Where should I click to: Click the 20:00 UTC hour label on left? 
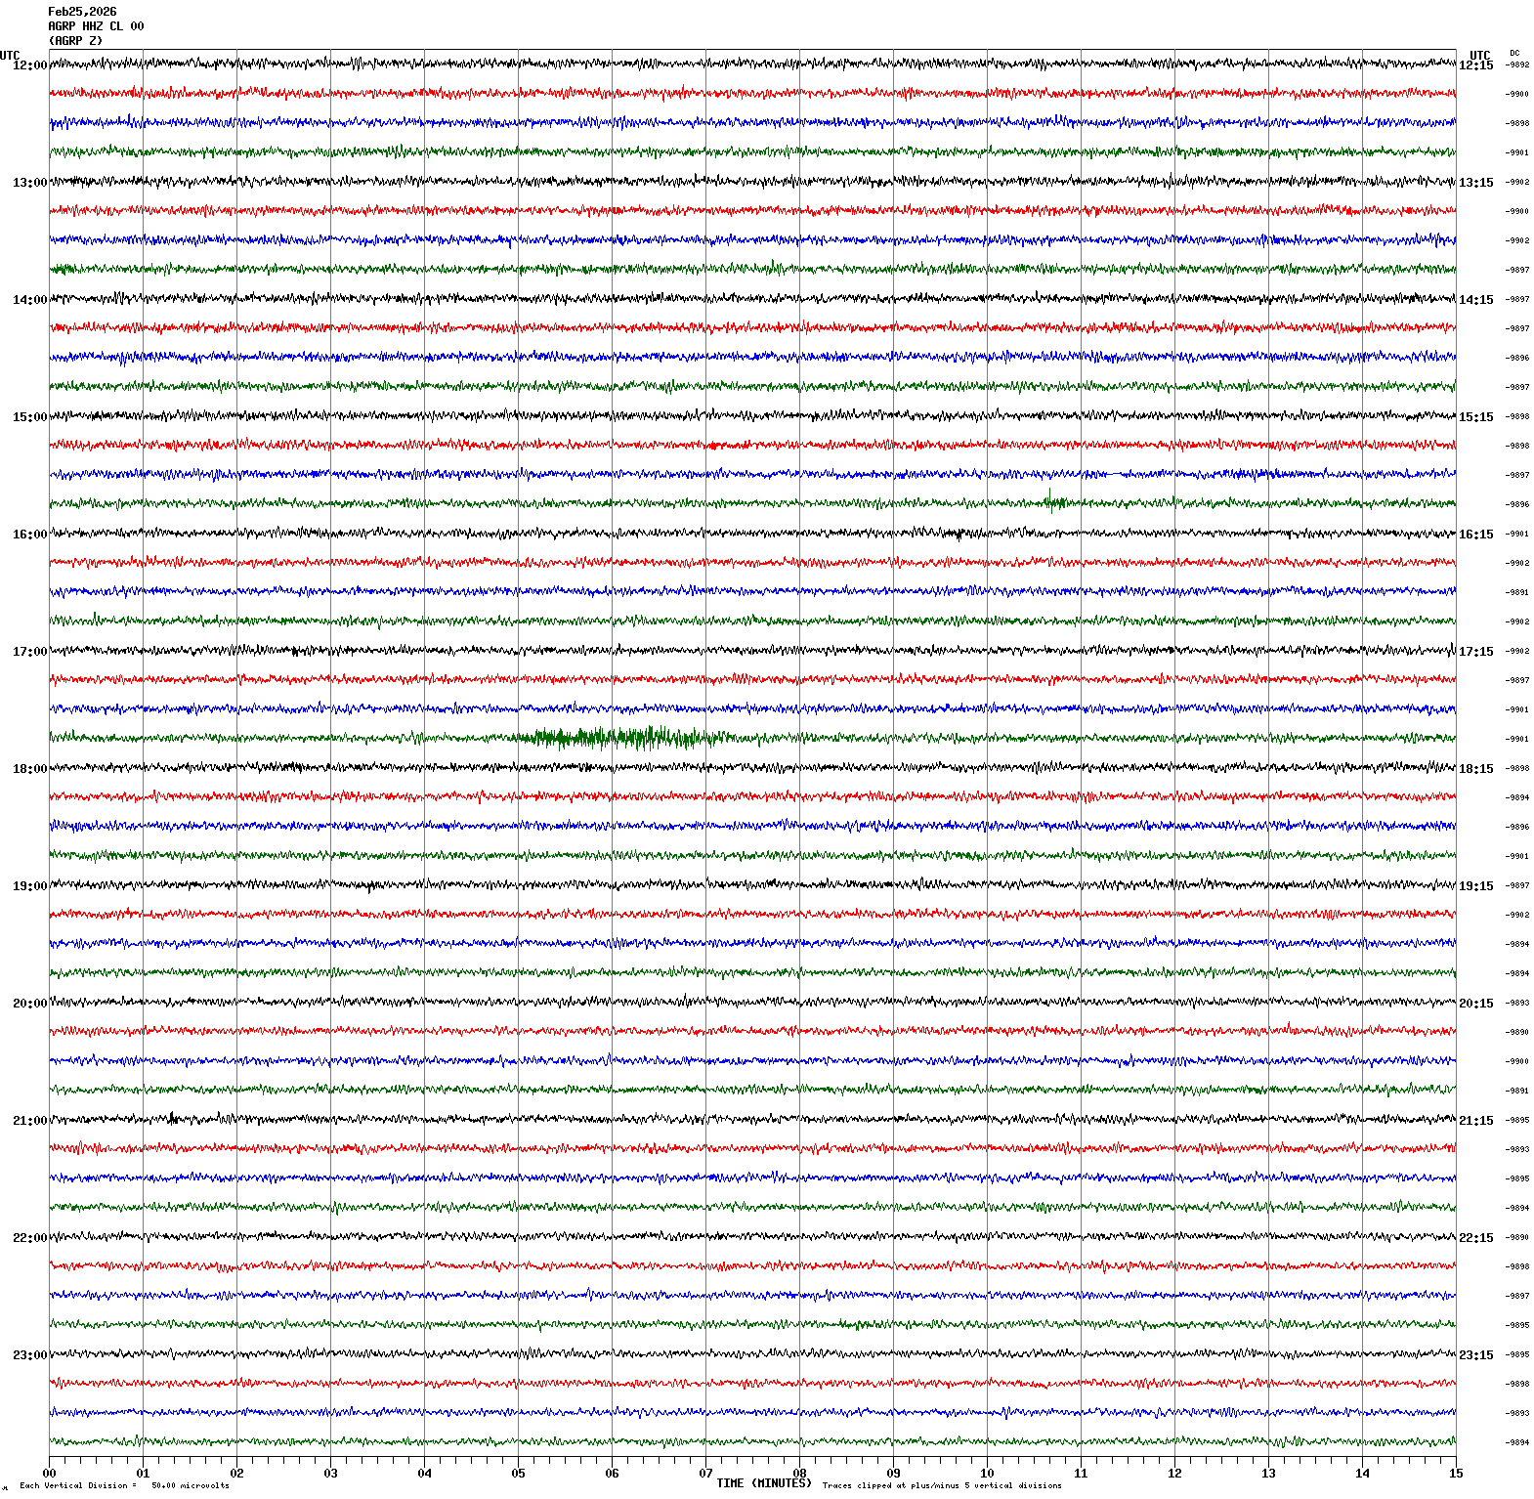pyautogui.click(x=29, y=1004)
